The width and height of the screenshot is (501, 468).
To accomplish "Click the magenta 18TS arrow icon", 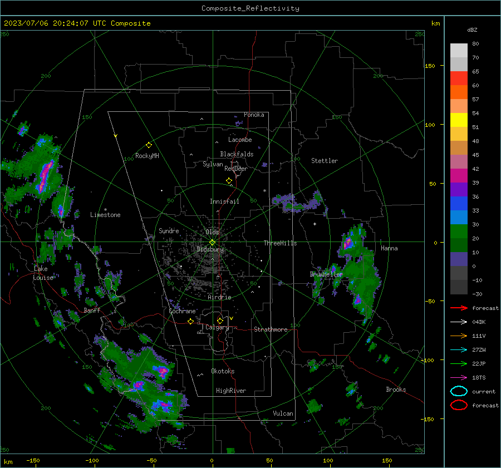I will [459, 378].
